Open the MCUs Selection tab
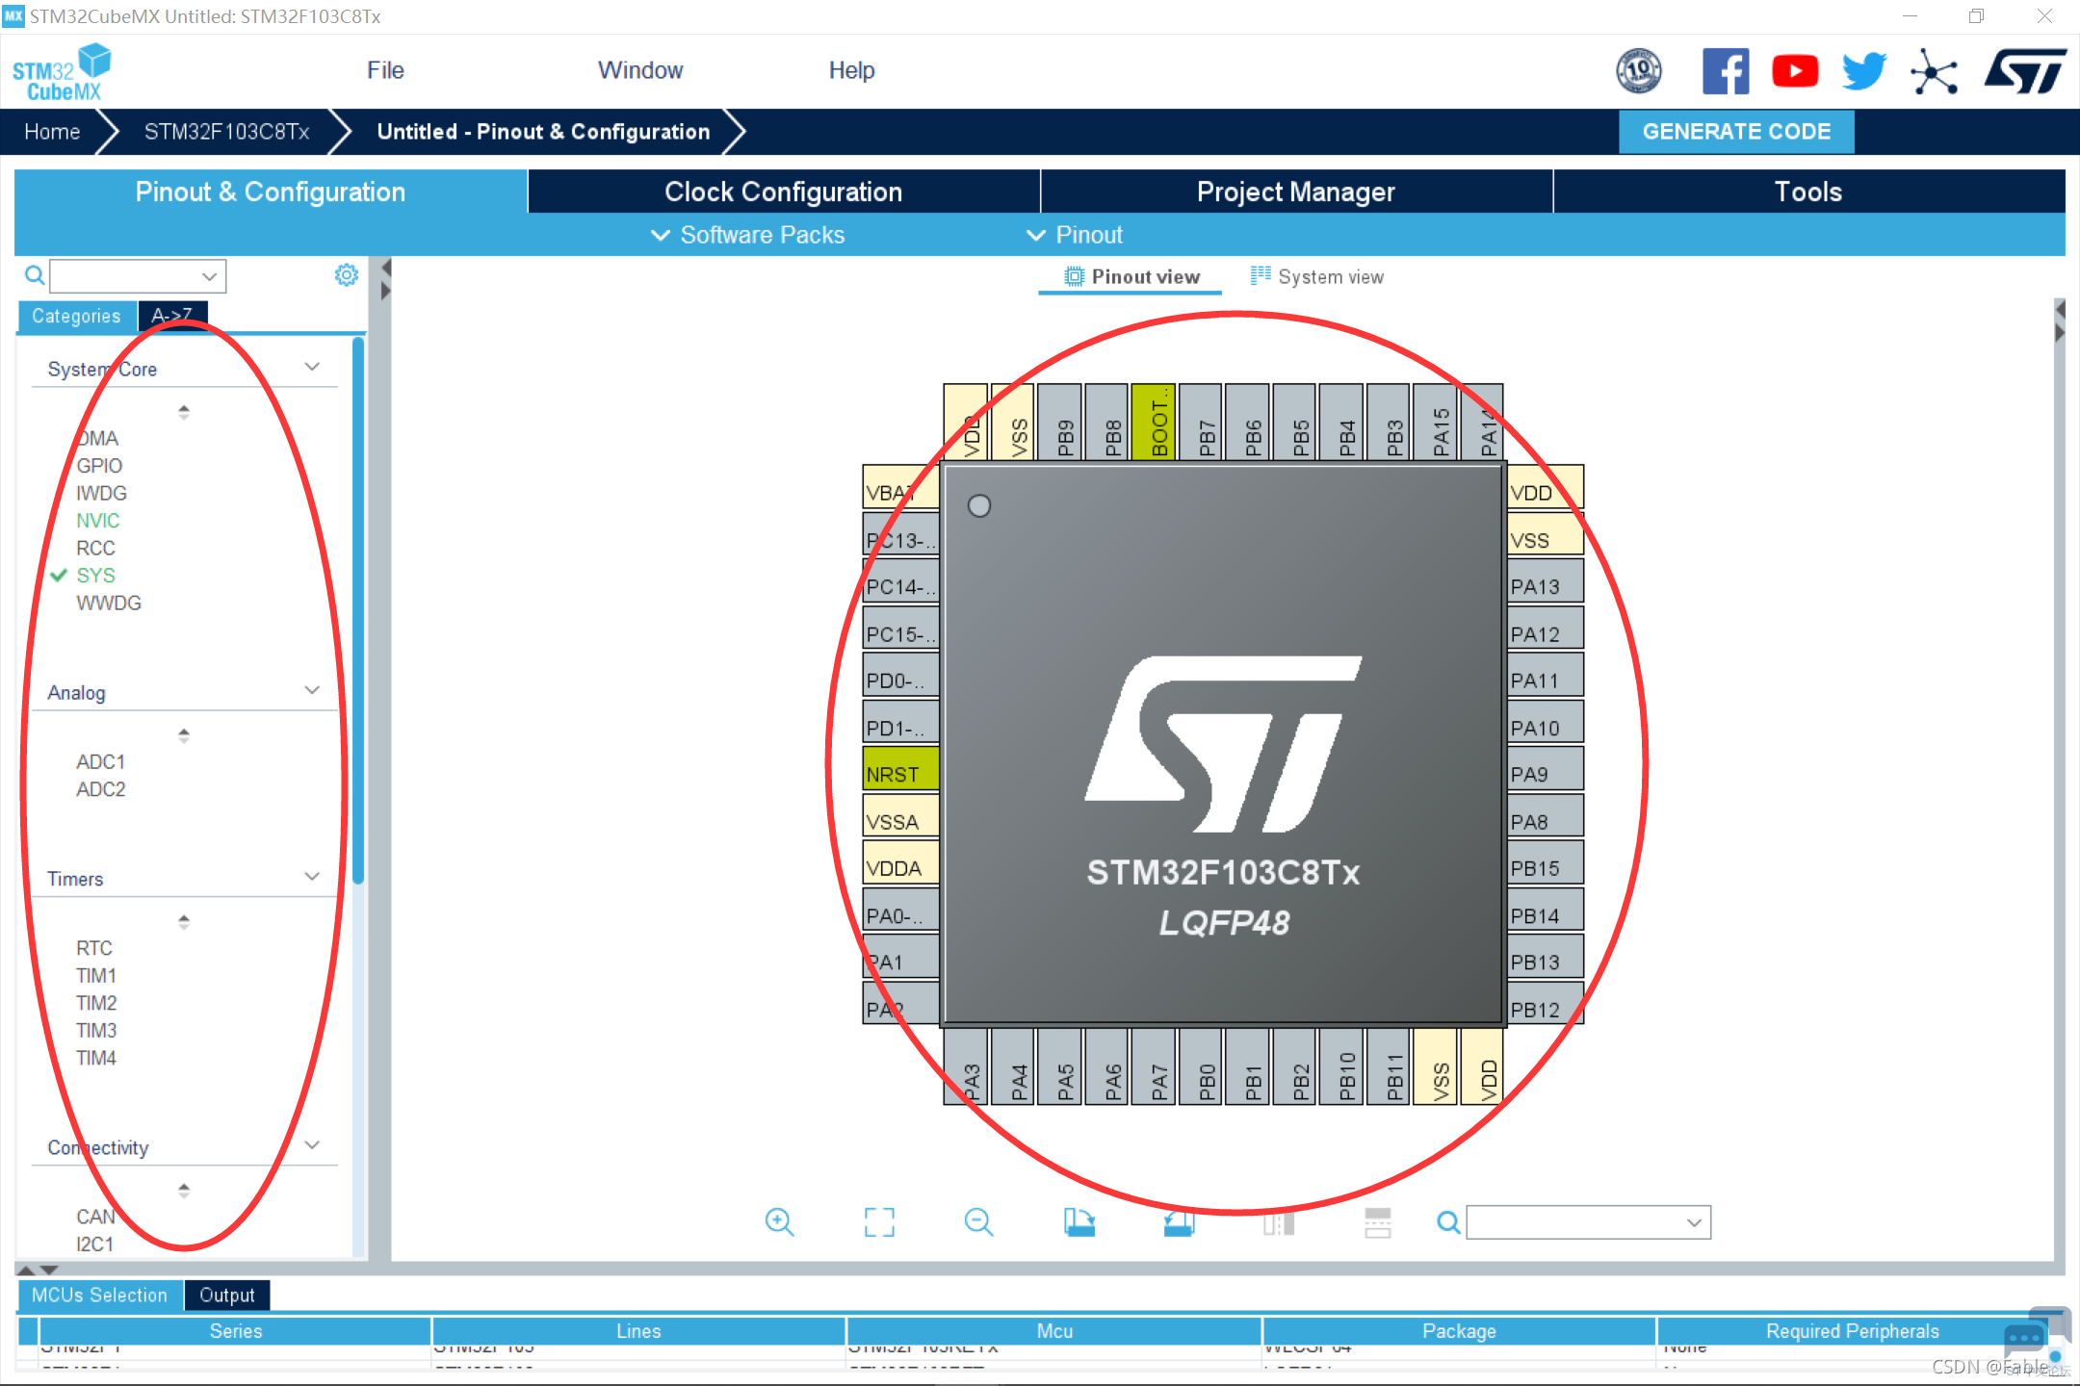The width and height of the screenshot is (2080, 1386). point(99,1296)
